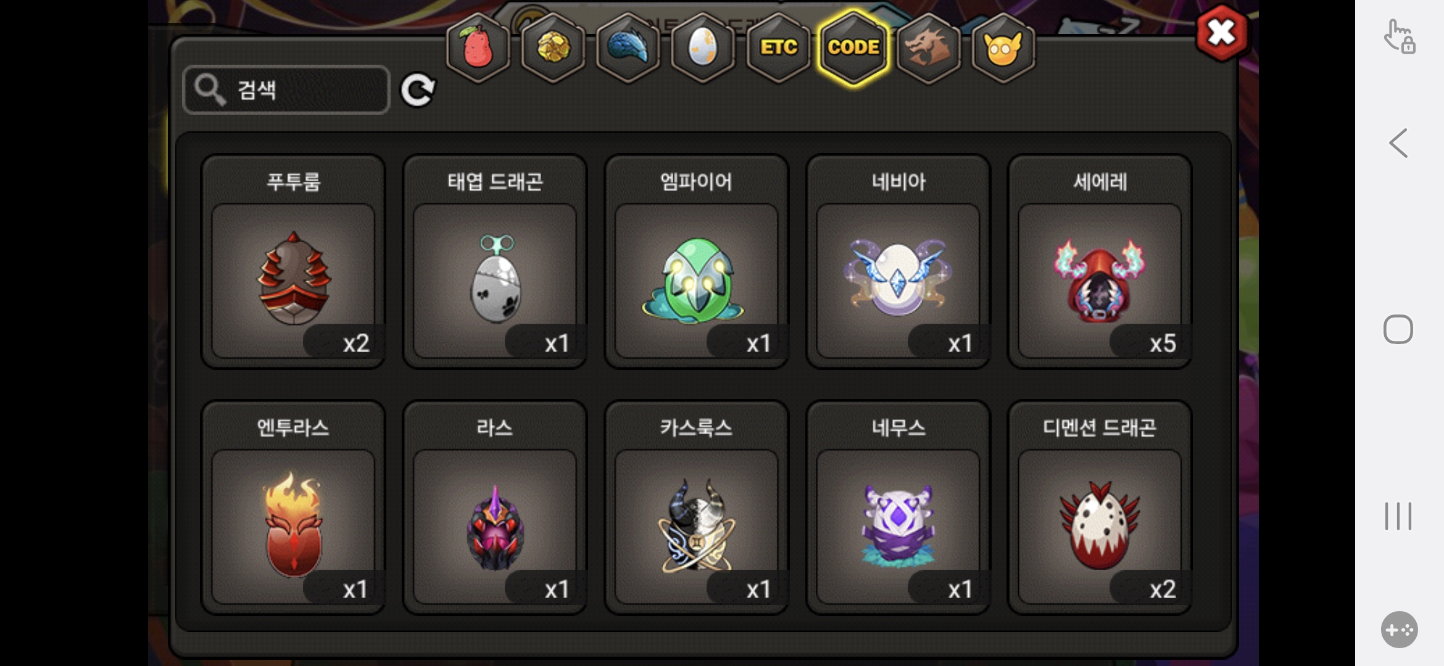Open the spotted egg category tab
Screen dimensions: 1444x666
702,48
